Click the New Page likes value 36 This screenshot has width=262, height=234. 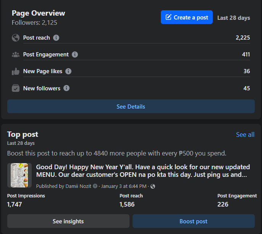tap(247, 71)
